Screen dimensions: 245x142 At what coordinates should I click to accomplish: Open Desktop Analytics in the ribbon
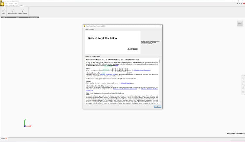(23, 12)
